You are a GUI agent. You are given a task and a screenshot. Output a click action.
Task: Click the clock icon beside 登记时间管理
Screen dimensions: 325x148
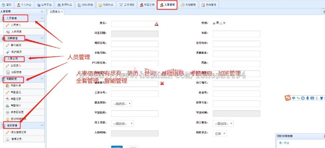click(8, 119)
